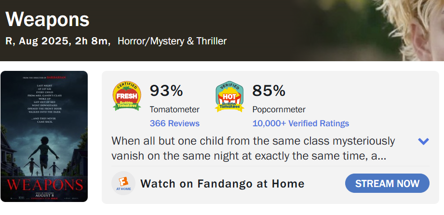
Task: Click the Horror/Mystery & Thriller genre text
Action: pos(172,41)
